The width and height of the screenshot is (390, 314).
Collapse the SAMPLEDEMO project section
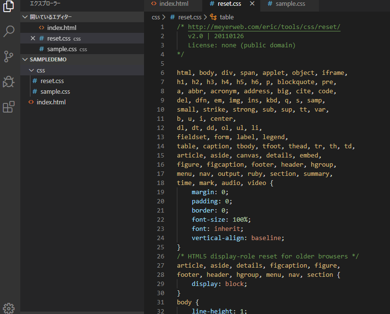[25, 59]
